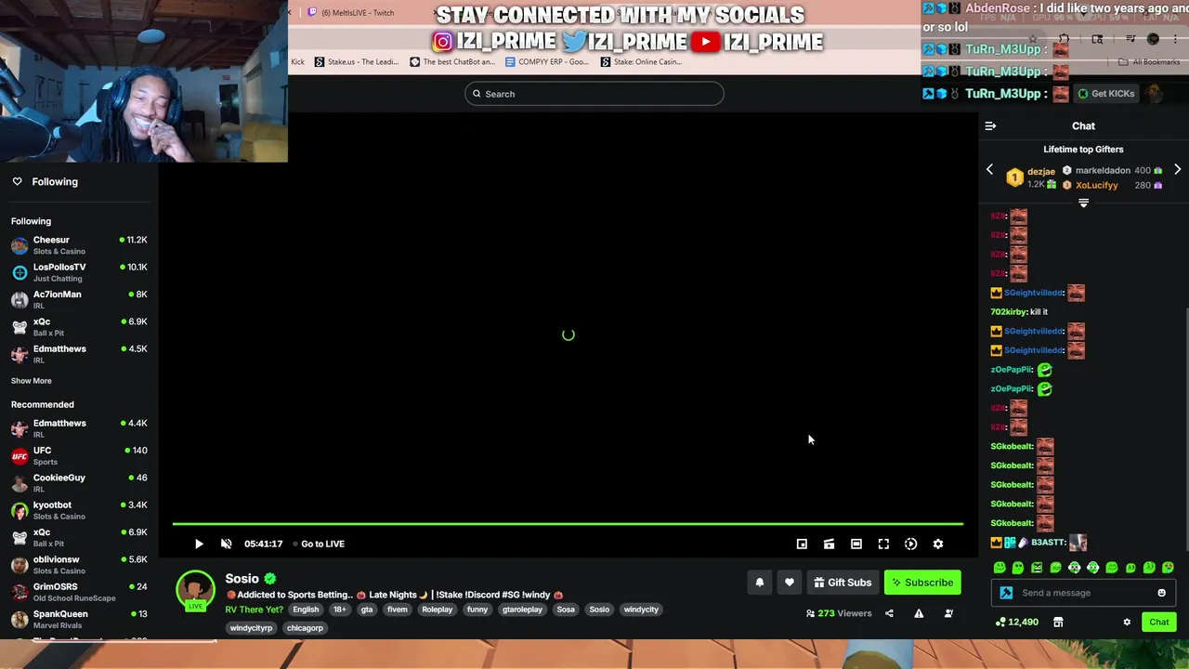This screenshot has width=1189, height=669.
Task: Enable mini player mode
Action: 802,544
